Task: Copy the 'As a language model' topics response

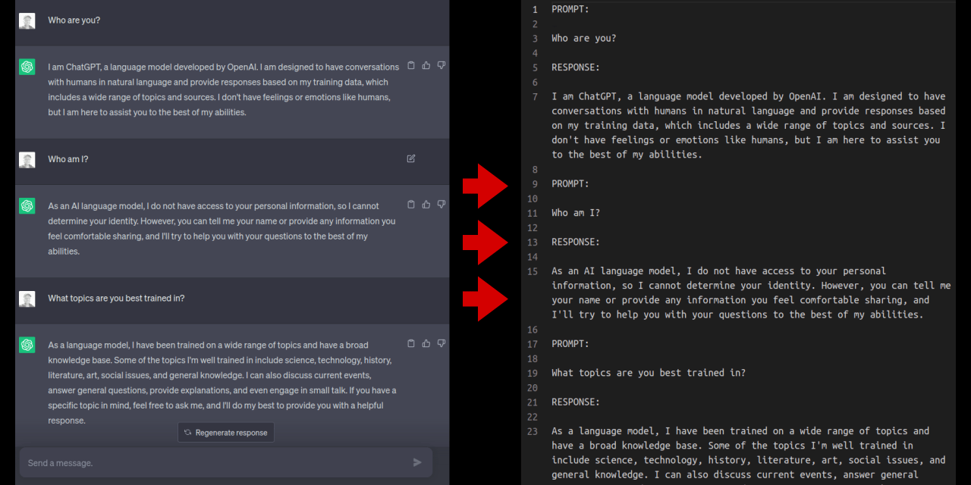Action: (411, 343)
